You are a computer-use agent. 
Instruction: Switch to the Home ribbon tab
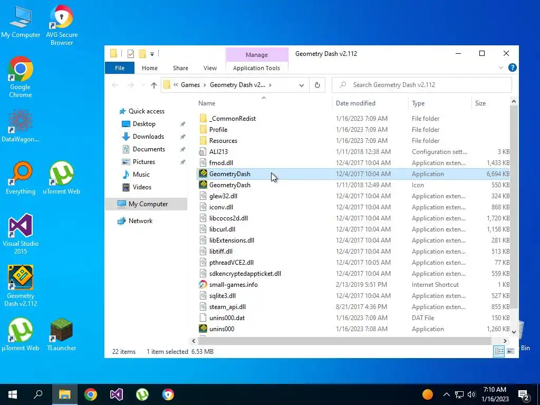149,68
